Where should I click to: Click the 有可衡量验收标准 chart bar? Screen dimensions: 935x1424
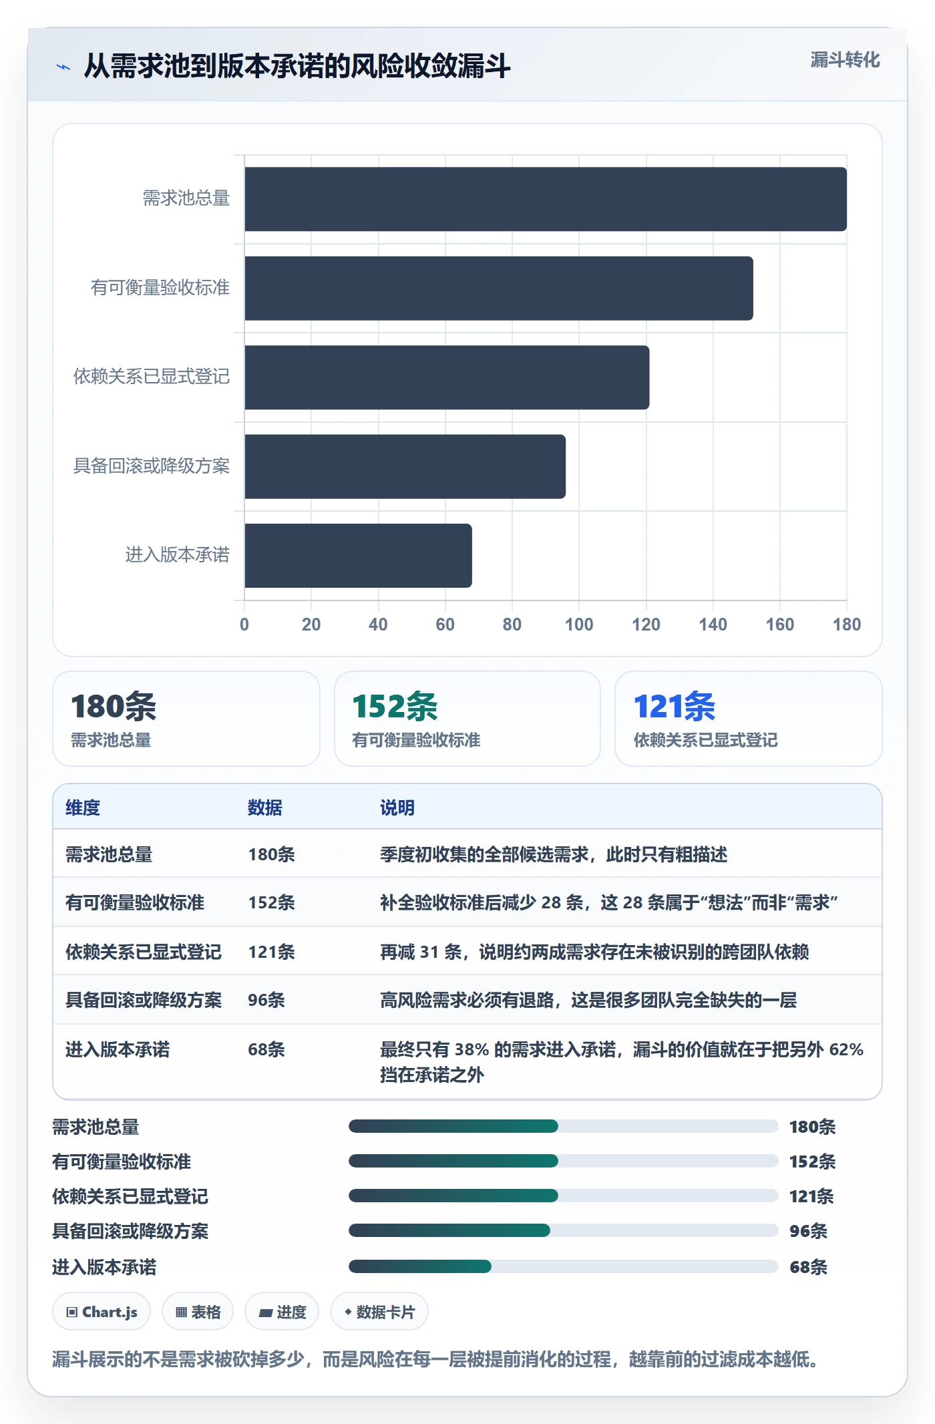pos(499,288)
